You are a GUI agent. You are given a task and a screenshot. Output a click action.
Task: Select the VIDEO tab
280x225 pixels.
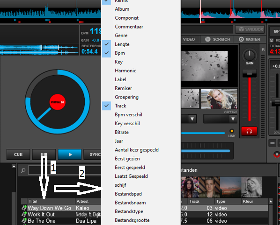pyautogui.click(x=190, y=39)
